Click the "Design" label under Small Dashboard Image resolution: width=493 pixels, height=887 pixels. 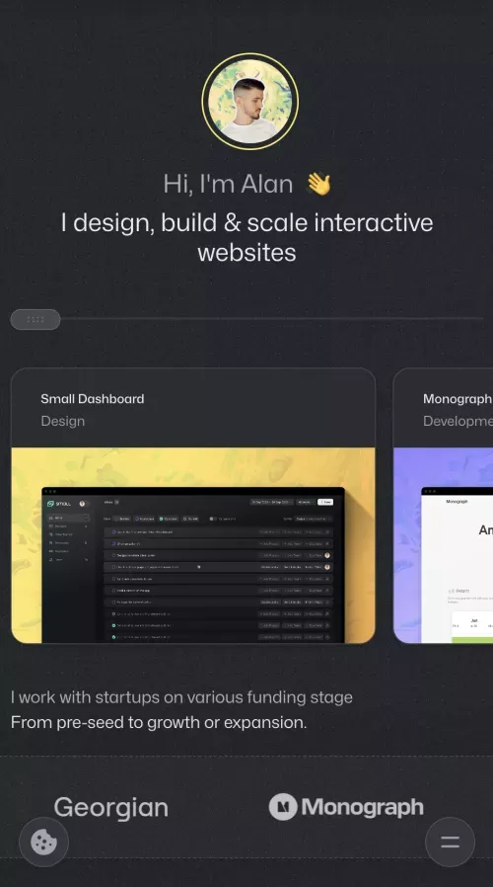point(63,421)
